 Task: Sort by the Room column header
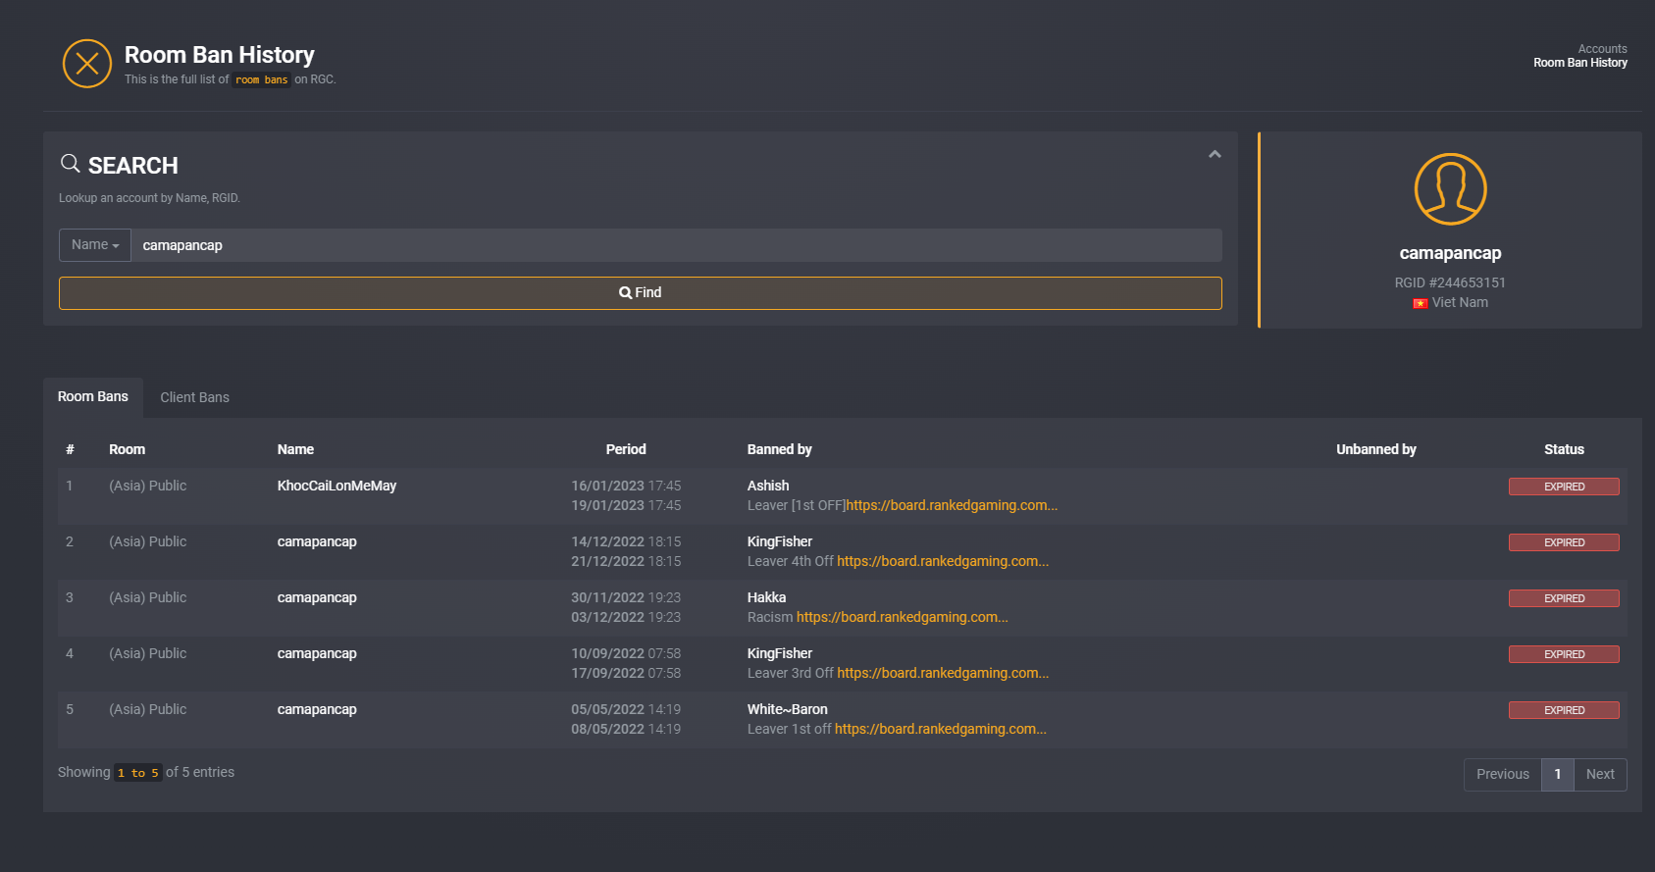pyautogui.click(x=127, y=449)
